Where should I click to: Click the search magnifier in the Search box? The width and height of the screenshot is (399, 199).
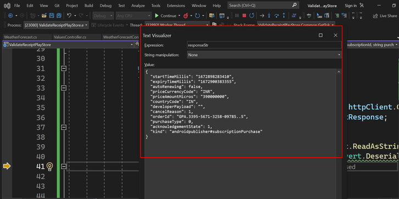[294, 5]
